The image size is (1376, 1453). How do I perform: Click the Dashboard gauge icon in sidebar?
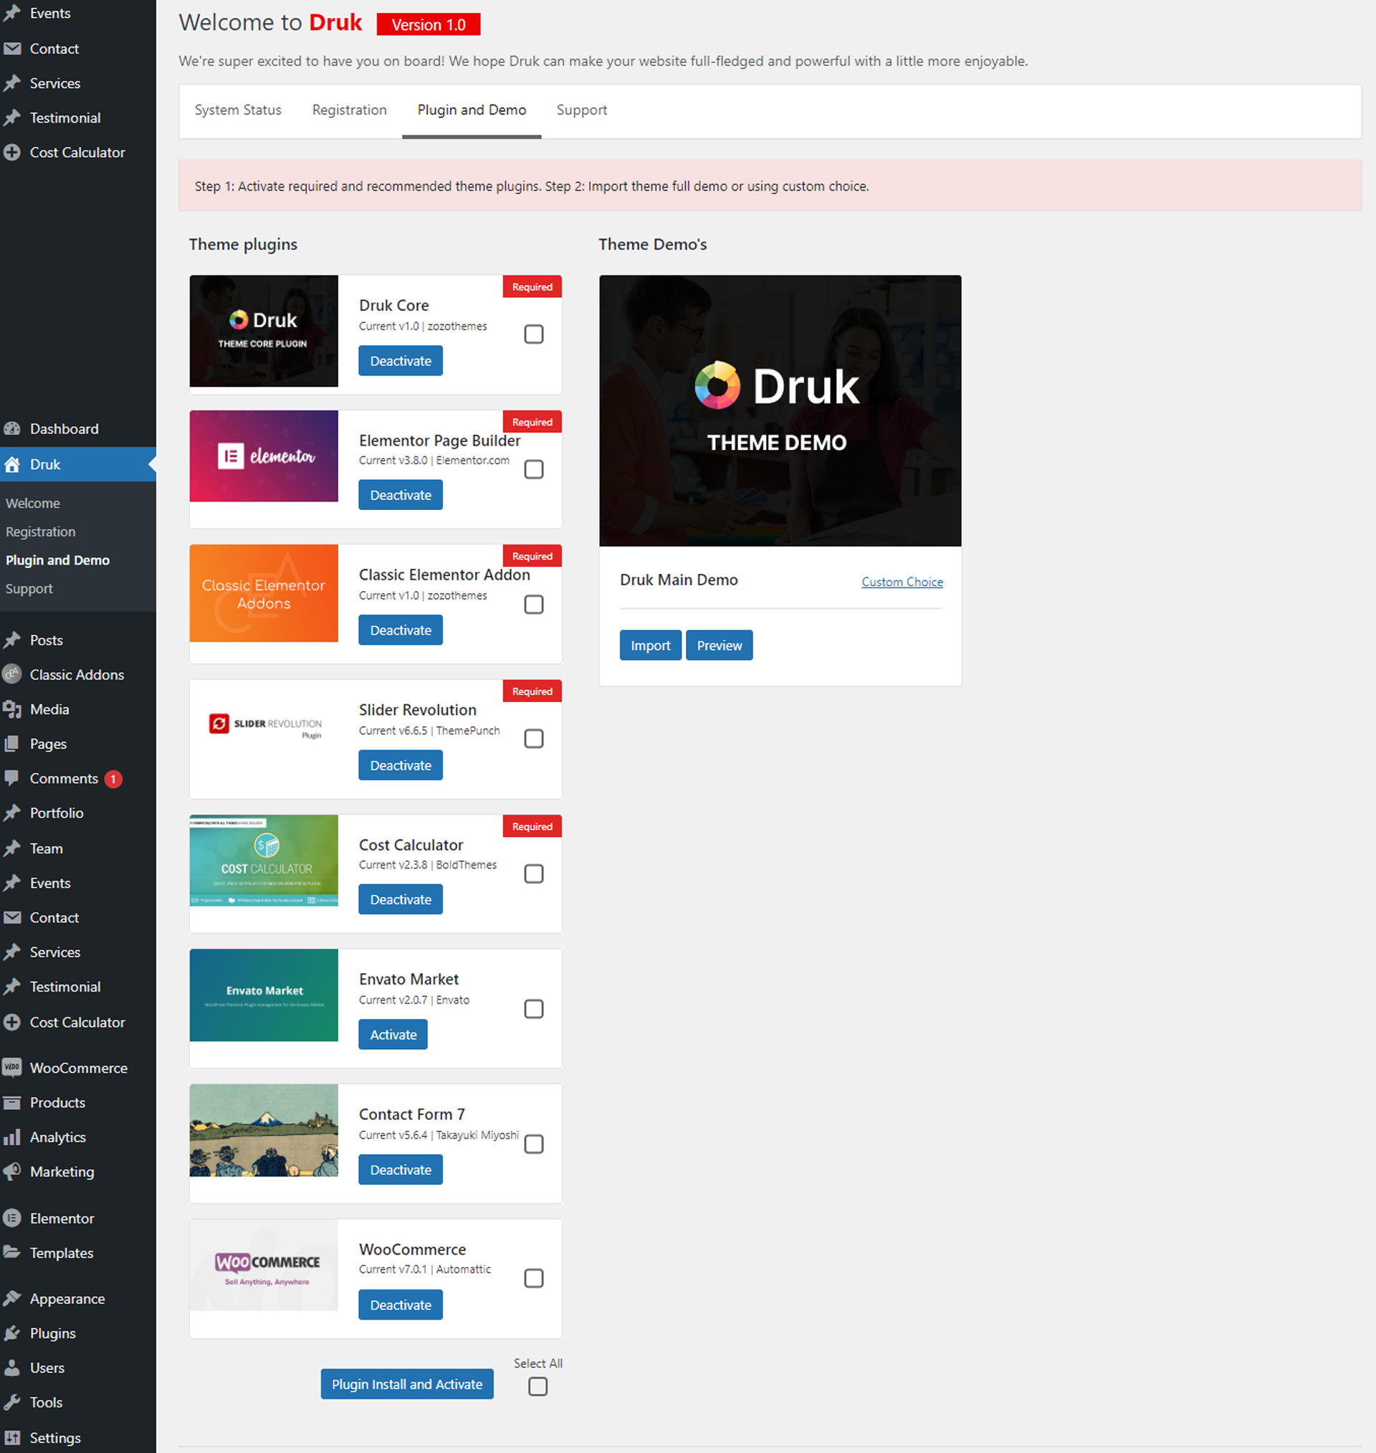(12, 429)
